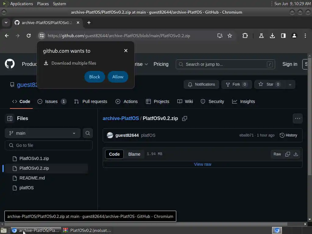Viewport: 312px width, 234px height.
Task: Open Applications menu in top panel
Action: coord(21,4)
